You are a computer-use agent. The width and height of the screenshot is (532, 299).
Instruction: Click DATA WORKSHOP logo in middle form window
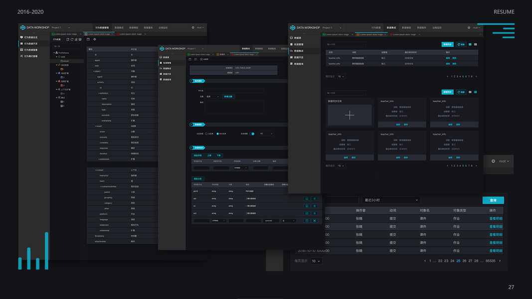(x=173, y=48)
